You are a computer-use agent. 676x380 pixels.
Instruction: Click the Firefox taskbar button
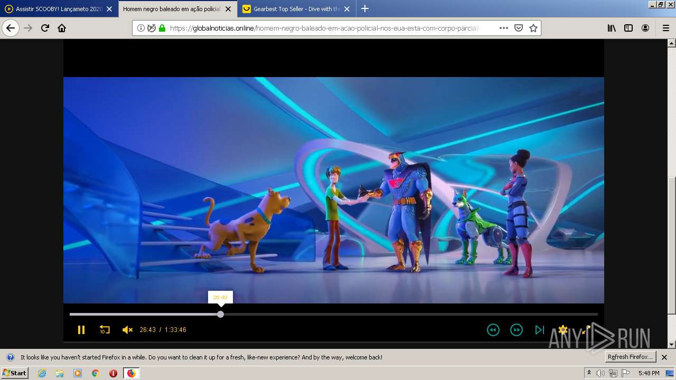pyautogui.click(x=131, y=373)
